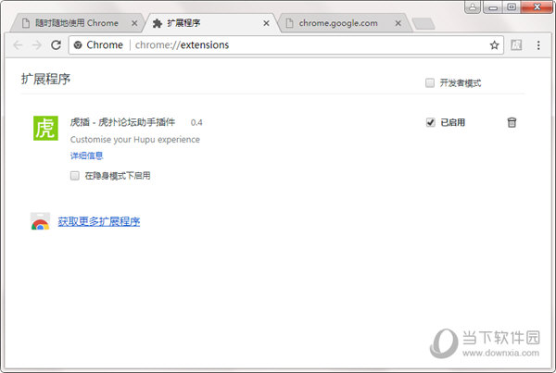
Task: Open the Hupu extension toolbar icon
Action: (516, 45)
